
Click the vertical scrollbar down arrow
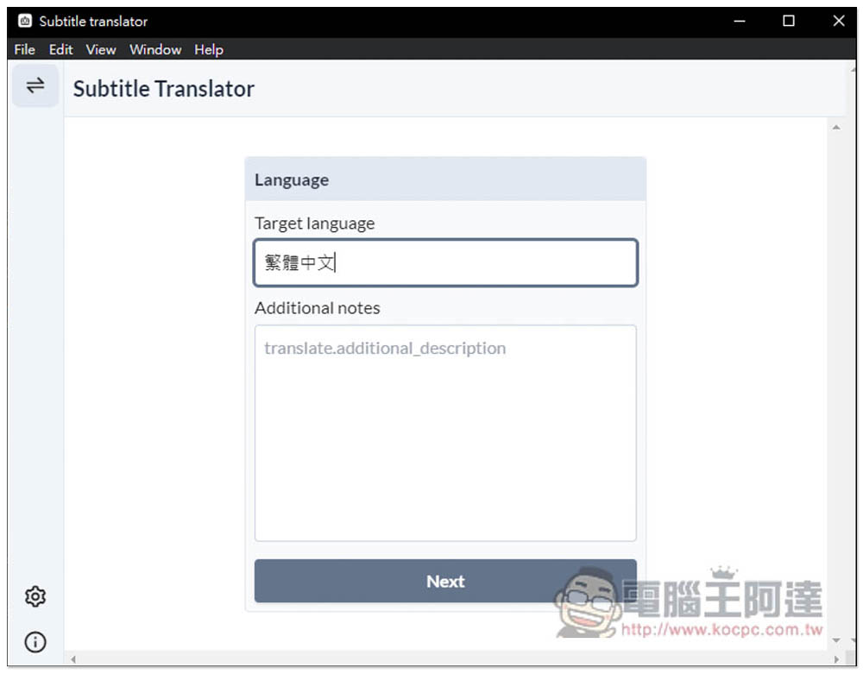pyautogui.click(x=836, y=639)
